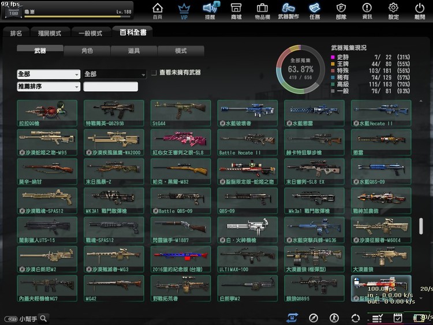Open the 商城 shop icon
The image size is (433, 325).
pyautogui.click(x=236, y=11)
